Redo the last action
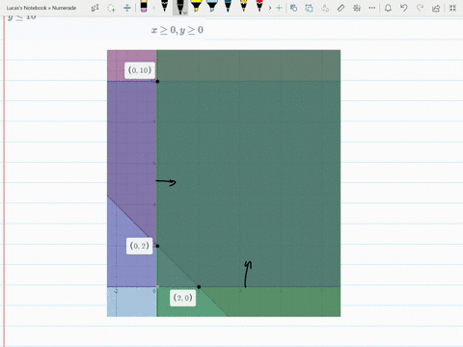Screen dimensions: 463x347 (420, 8)
